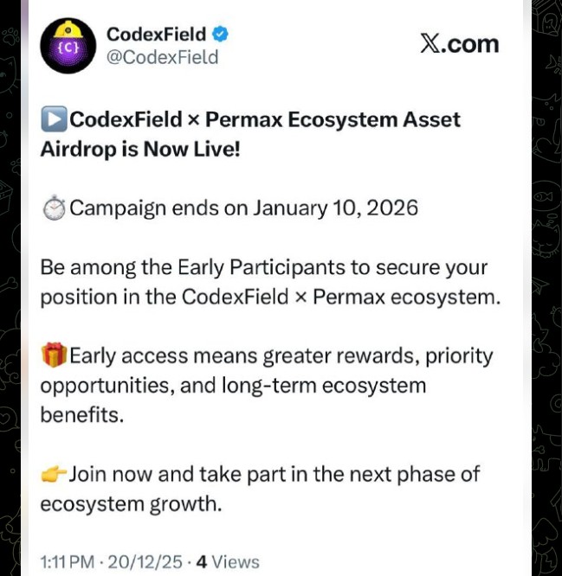Click 'Campaign ends on January 10, 2026' text
562x576 pixels.
(x=243, y=208)
